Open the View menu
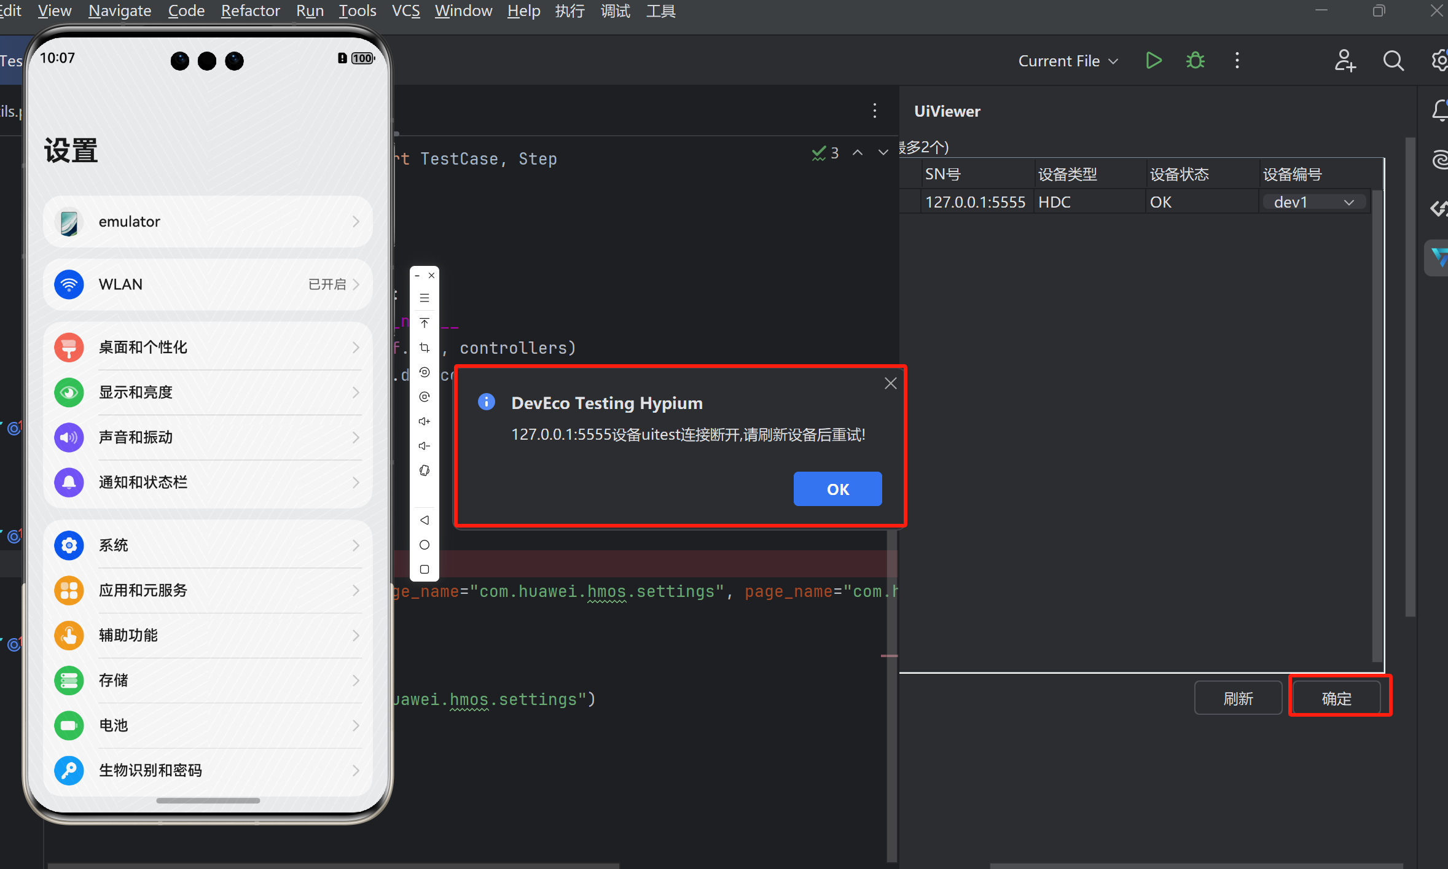Viewport: 1448px width, 869px height. click(55, 10)
